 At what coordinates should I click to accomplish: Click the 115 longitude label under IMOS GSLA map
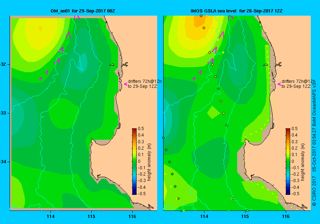tap(245, 217)
